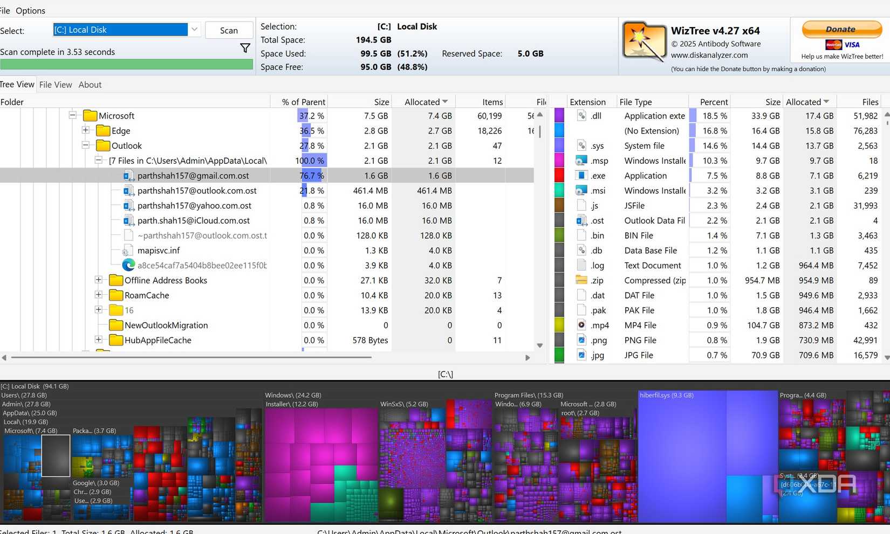
Task: Open the Options menu
Action: click(x=30, y=10)
